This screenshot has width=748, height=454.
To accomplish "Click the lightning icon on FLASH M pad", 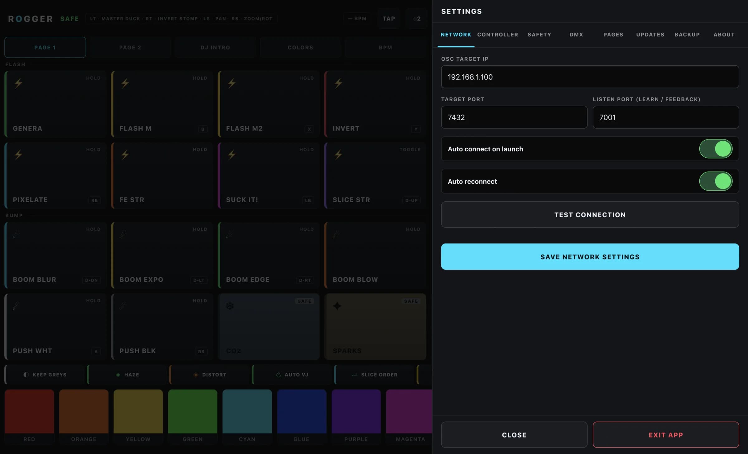I will [125, 83].
